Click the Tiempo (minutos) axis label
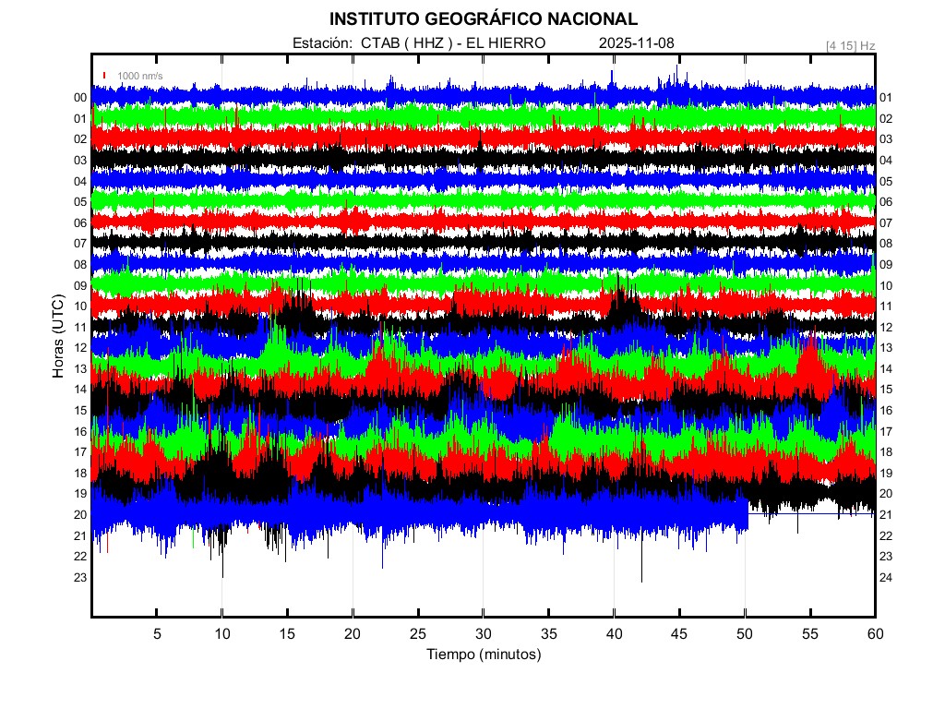 pos(483,655)
